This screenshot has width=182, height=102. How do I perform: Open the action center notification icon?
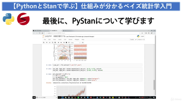[154, 97]
